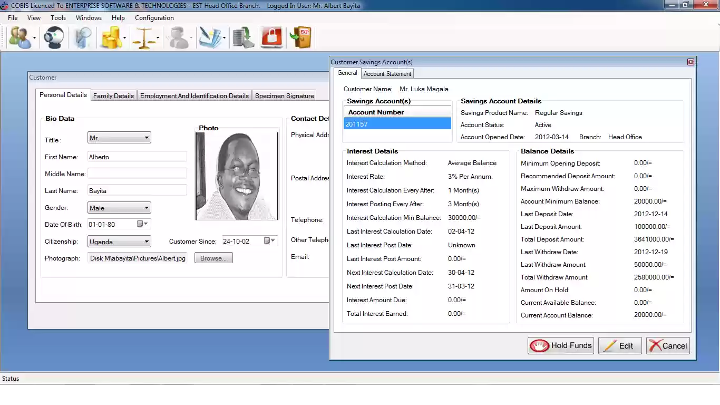Switch to the Account Statement tab
Screen dimensions: 720x405
tap(387, 74)
